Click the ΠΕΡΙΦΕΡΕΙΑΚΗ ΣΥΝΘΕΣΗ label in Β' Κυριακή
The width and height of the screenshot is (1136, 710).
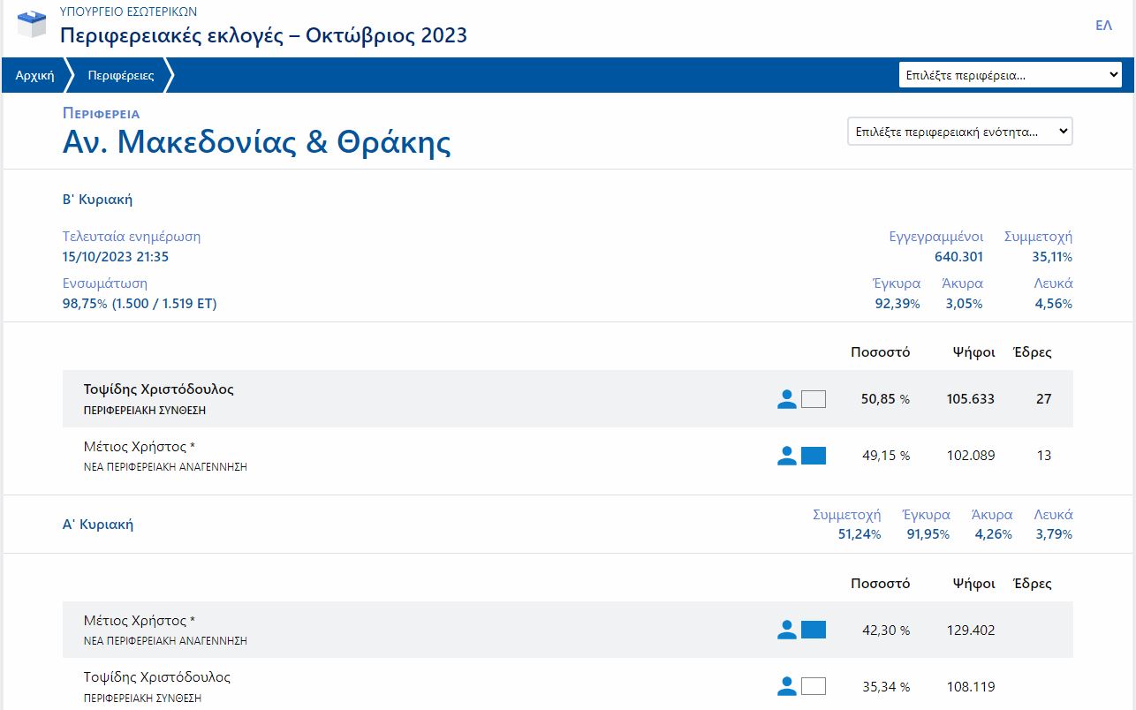coord(145,411)
